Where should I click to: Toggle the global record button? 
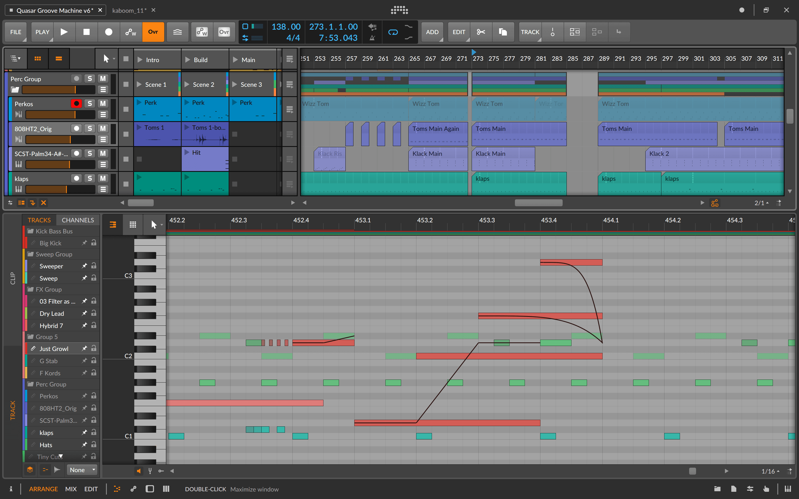pyautogui.click(x=109, y=32)
